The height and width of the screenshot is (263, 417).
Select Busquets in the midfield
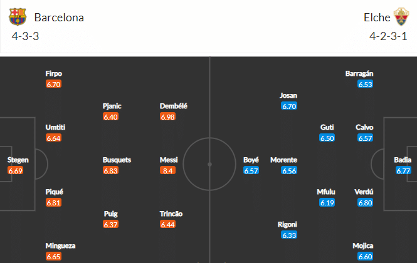(x=117, y=160)
